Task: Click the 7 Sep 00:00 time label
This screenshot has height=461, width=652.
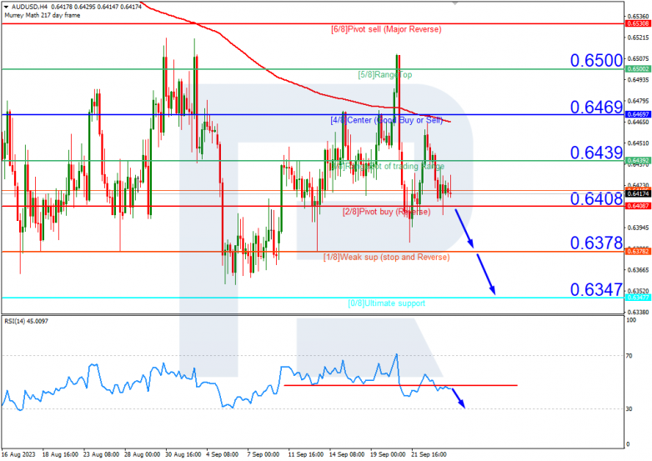Action: point(263,455)
